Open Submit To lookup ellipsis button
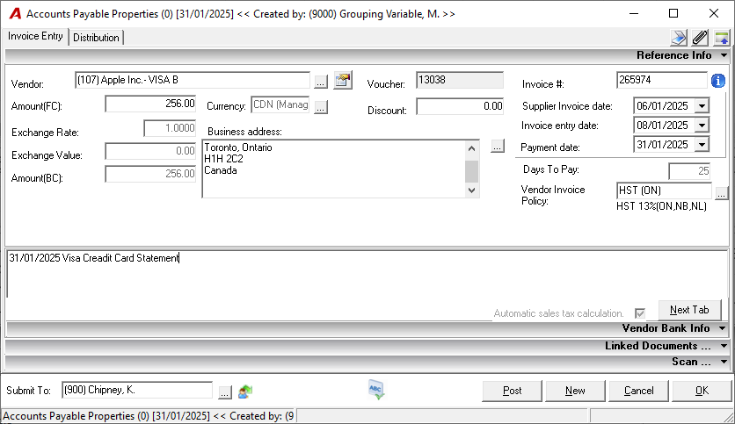 225,392
